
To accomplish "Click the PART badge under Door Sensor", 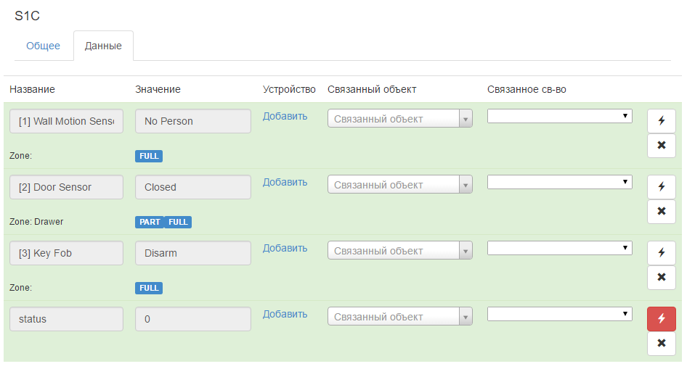I will pyautogui.click(x=150, y=222).
